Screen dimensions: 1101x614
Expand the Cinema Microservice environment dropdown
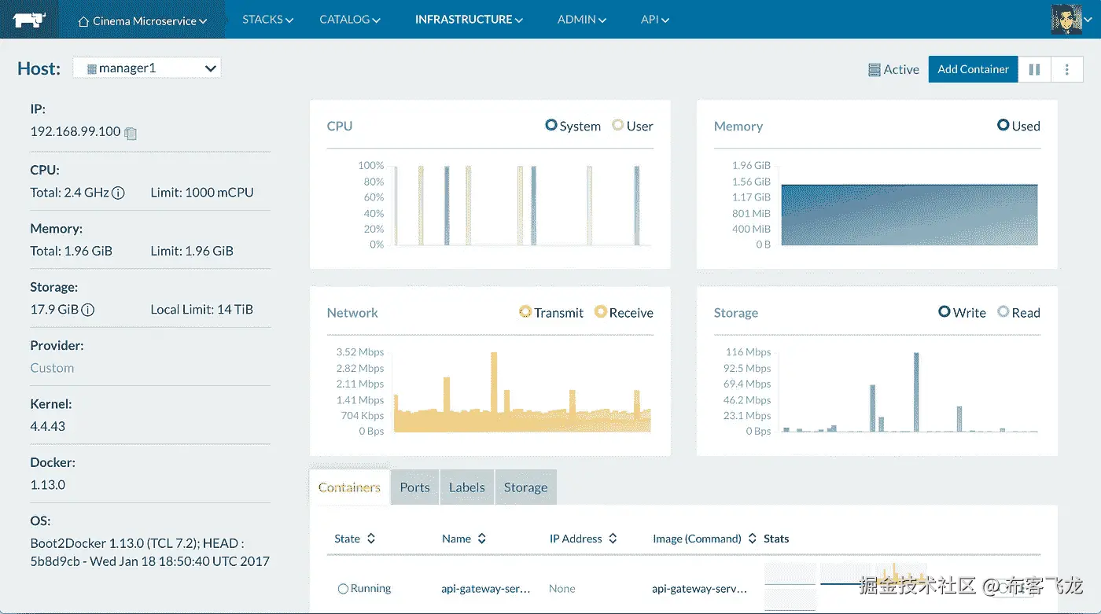pos(142,21)
